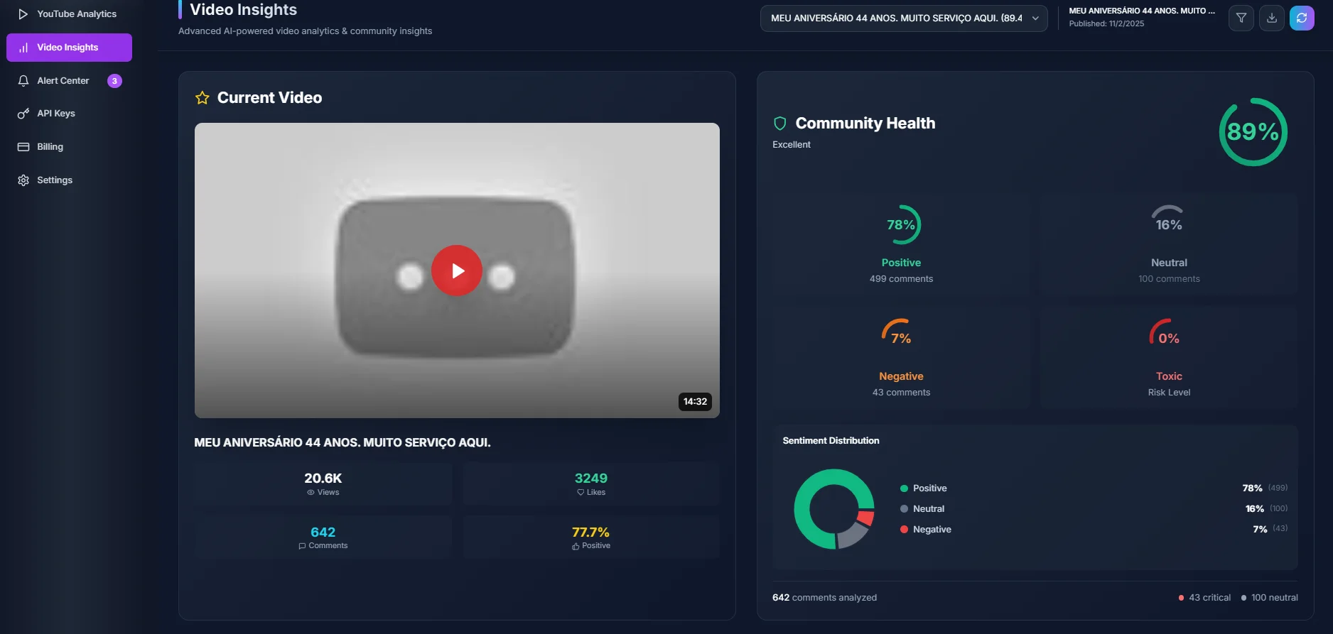1333x634 pixels.
Task: Play the current video
Action: [x=457, y=270]
